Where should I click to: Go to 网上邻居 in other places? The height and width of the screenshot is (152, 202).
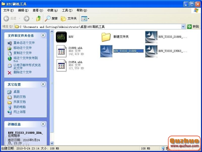click(x=20, y=112)
